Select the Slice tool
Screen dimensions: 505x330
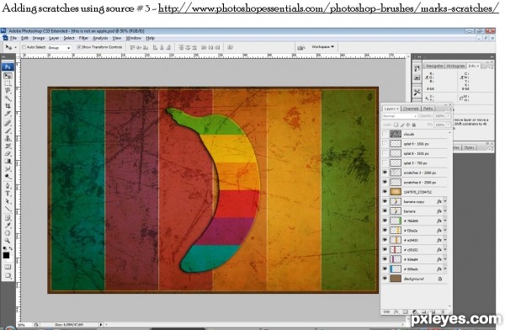[8, 114]
